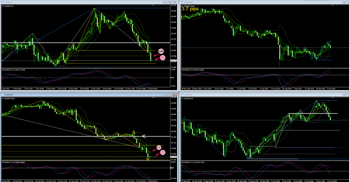Click circled marker 1 on the H1 chart

161,51
